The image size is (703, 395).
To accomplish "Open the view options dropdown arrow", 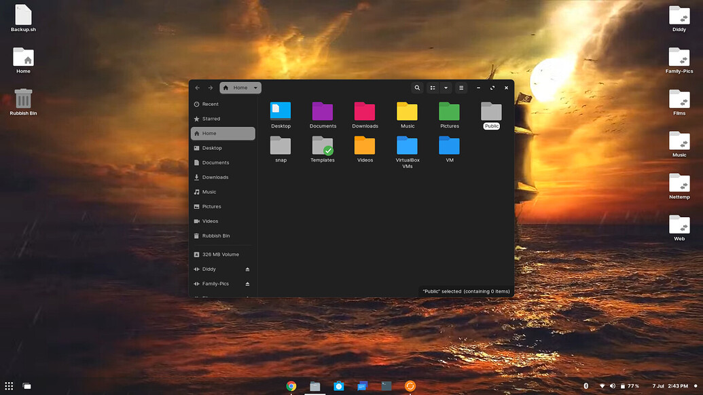I will (446, 88).
